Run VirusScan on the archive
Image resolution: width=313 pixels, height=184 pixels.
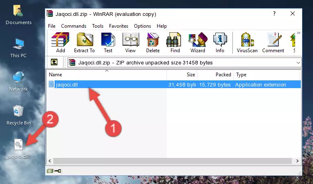247,42
